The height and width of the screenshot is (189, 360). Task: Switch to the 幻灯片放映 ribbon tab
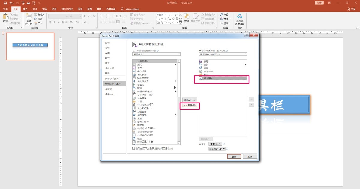(67, 9)
